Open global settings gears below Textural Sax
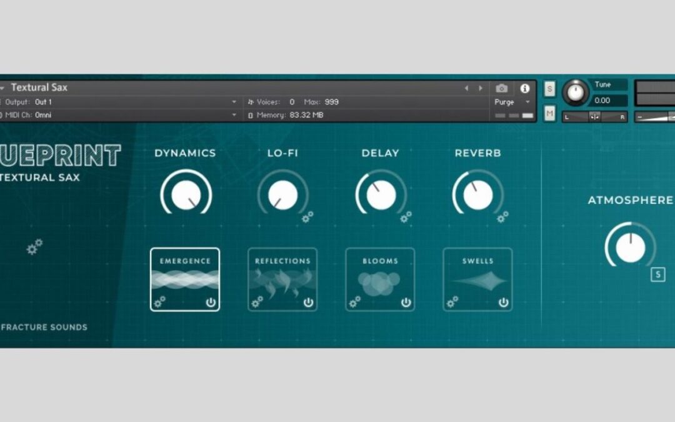 click(x=35, y=247)
